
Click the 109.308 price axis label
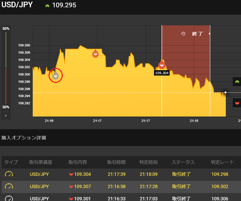coord(24,45)
